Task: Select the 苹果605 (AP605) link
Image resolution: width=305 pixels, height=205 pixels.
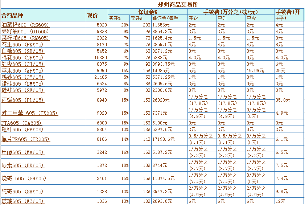Action: pyautogui.click(x=22, y=71)
